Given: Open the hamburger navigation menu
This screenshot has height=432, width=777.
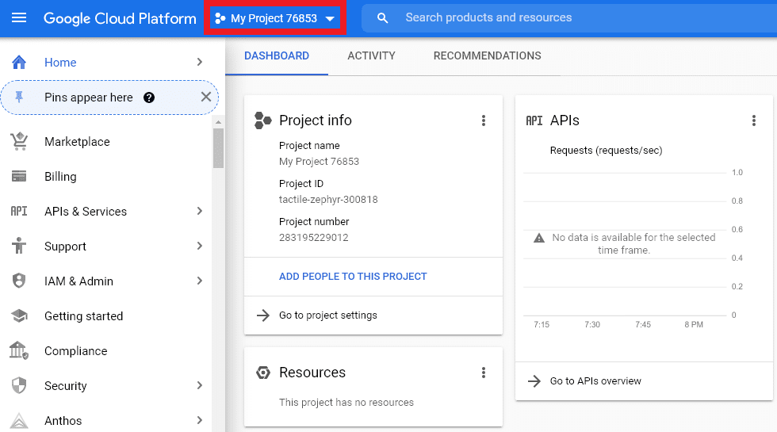Looking at the screenshot, I should [19, 17].
